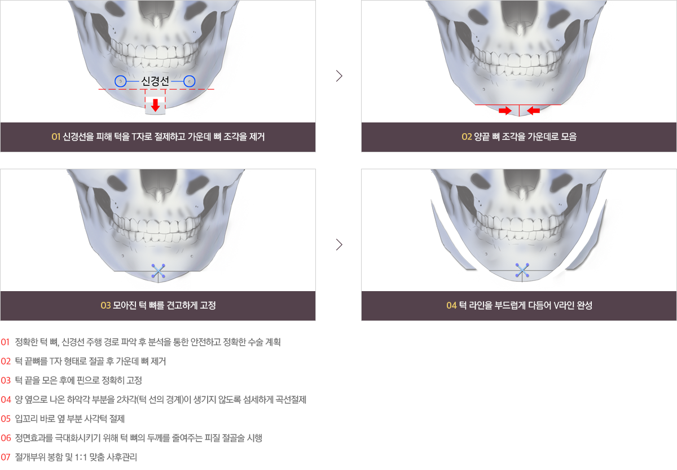Click the blue X fixation pin in step 04

[x=522, y=271]
